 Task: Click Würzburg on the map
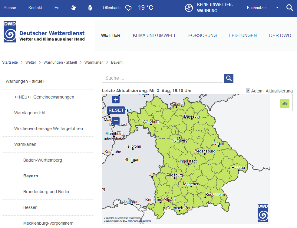click(x=151, y=122)
